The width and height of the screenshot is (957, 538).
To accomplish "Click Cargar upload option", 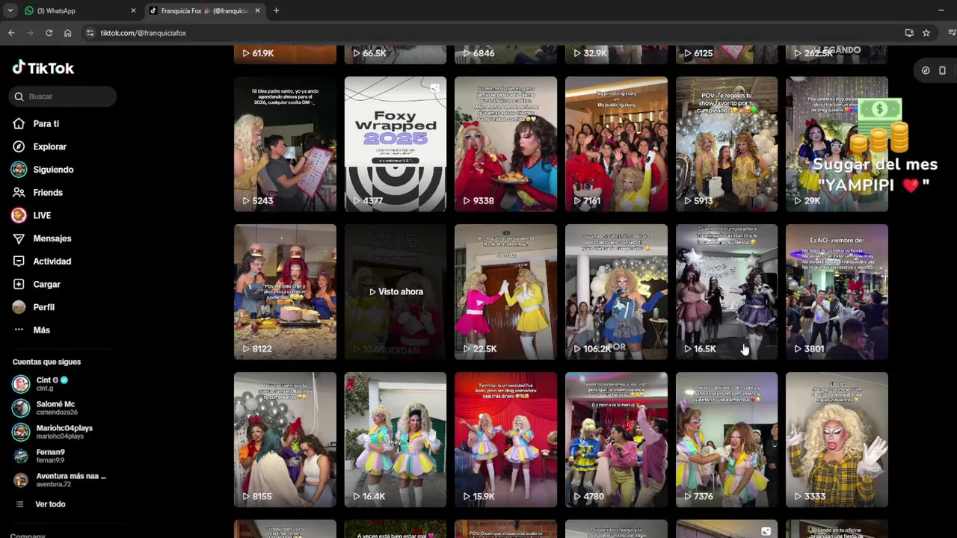I will tap(46, 285).
